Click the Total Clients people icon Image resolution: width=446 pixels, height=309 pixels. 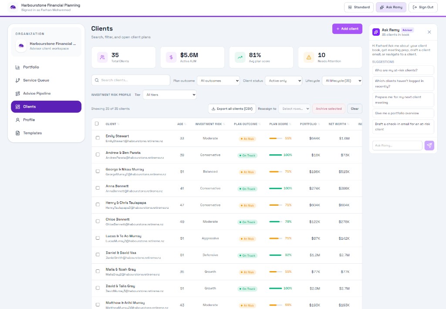click(102, 57)
